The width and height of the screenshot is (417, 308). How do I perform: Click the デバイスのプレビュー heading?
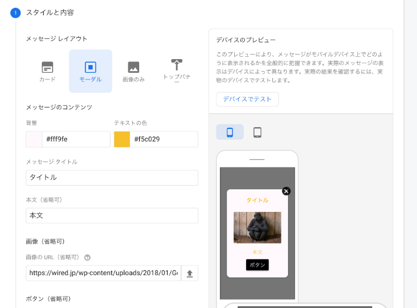tap(246, 40)
